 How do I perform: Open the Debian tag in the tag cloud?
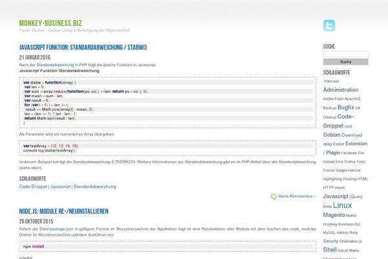[x=332, y=135]
